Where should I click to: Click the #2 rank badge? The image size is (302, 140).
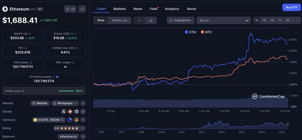click(40, 9)
